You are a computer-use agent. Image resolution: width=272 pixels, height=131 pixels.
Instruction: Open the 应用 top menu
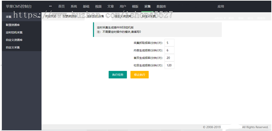coord(221,7)
